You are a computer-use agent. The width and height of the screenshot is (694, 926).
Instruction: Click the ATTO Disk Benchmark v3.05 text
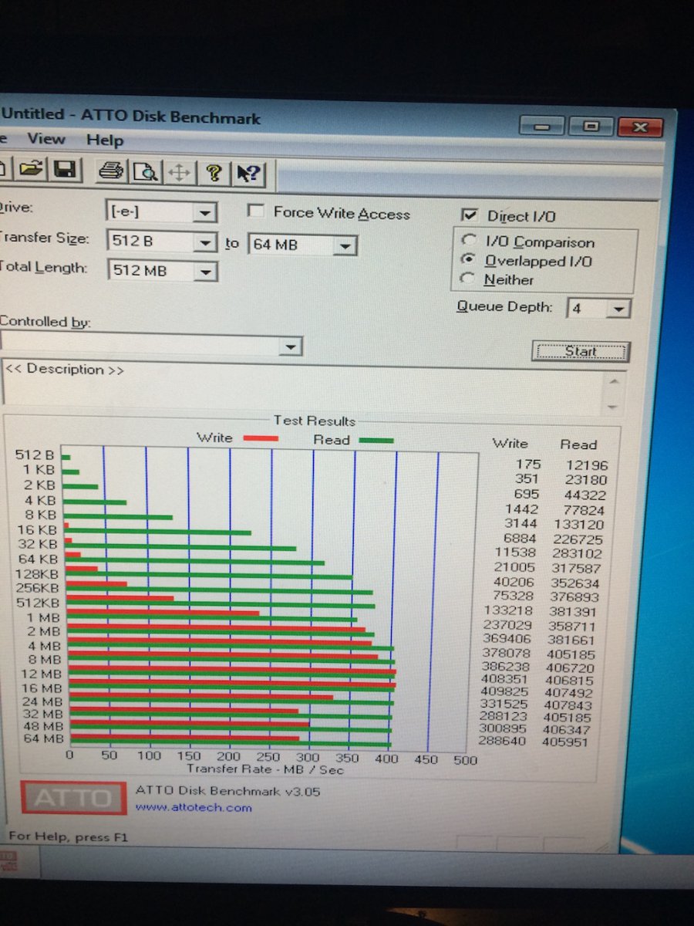[227, 791]
